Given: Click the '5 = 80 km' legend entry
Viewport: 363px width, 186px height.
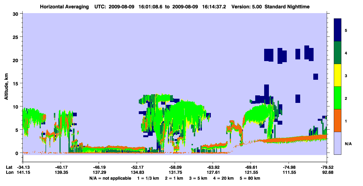Looking at the screenshot, I should [x=250, y=178].
